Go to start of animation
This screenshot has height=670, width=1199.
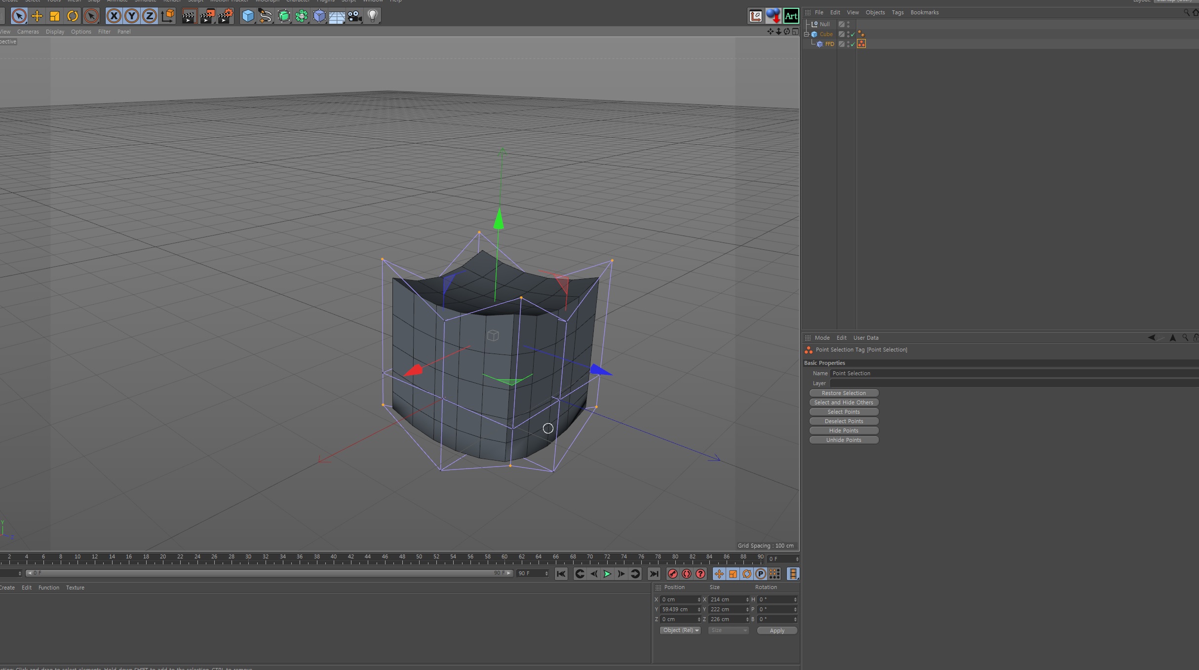click(561, 574)
